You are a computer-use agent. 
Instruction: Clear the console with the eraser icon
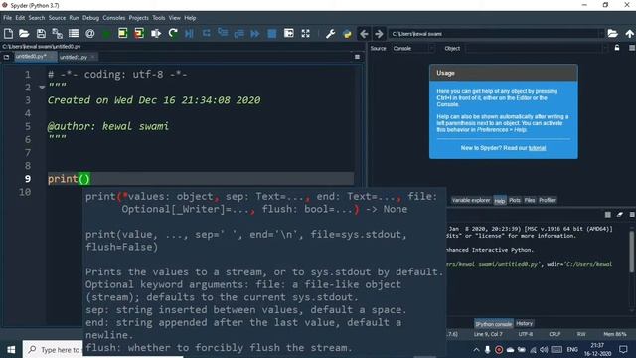(x=620, y=215)
